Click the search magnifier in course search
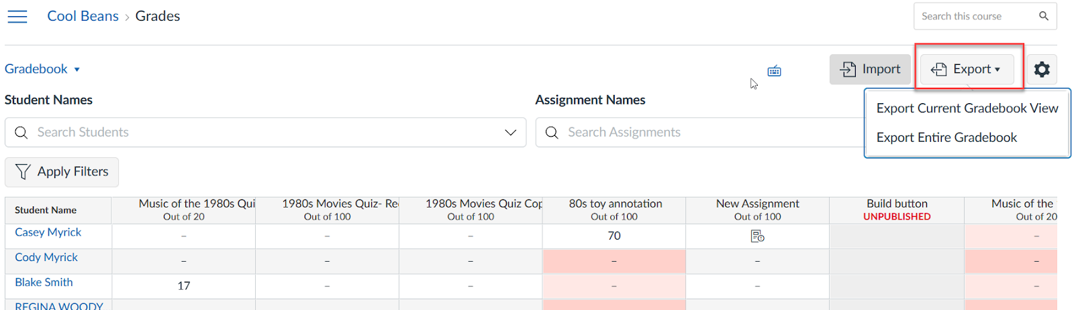Viewport: 1074px width, 310px height. 1043,16
